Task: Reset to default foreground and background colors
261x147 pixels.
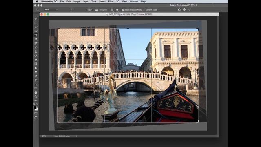Action: pos(34,105)
